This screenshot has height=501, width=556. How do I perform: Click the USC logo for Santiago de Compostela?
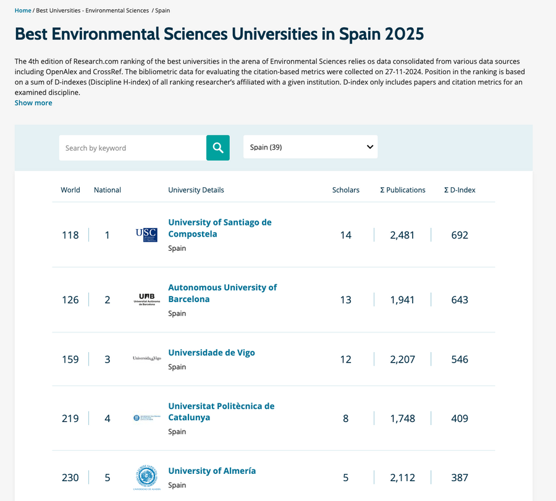coord(146,234)
